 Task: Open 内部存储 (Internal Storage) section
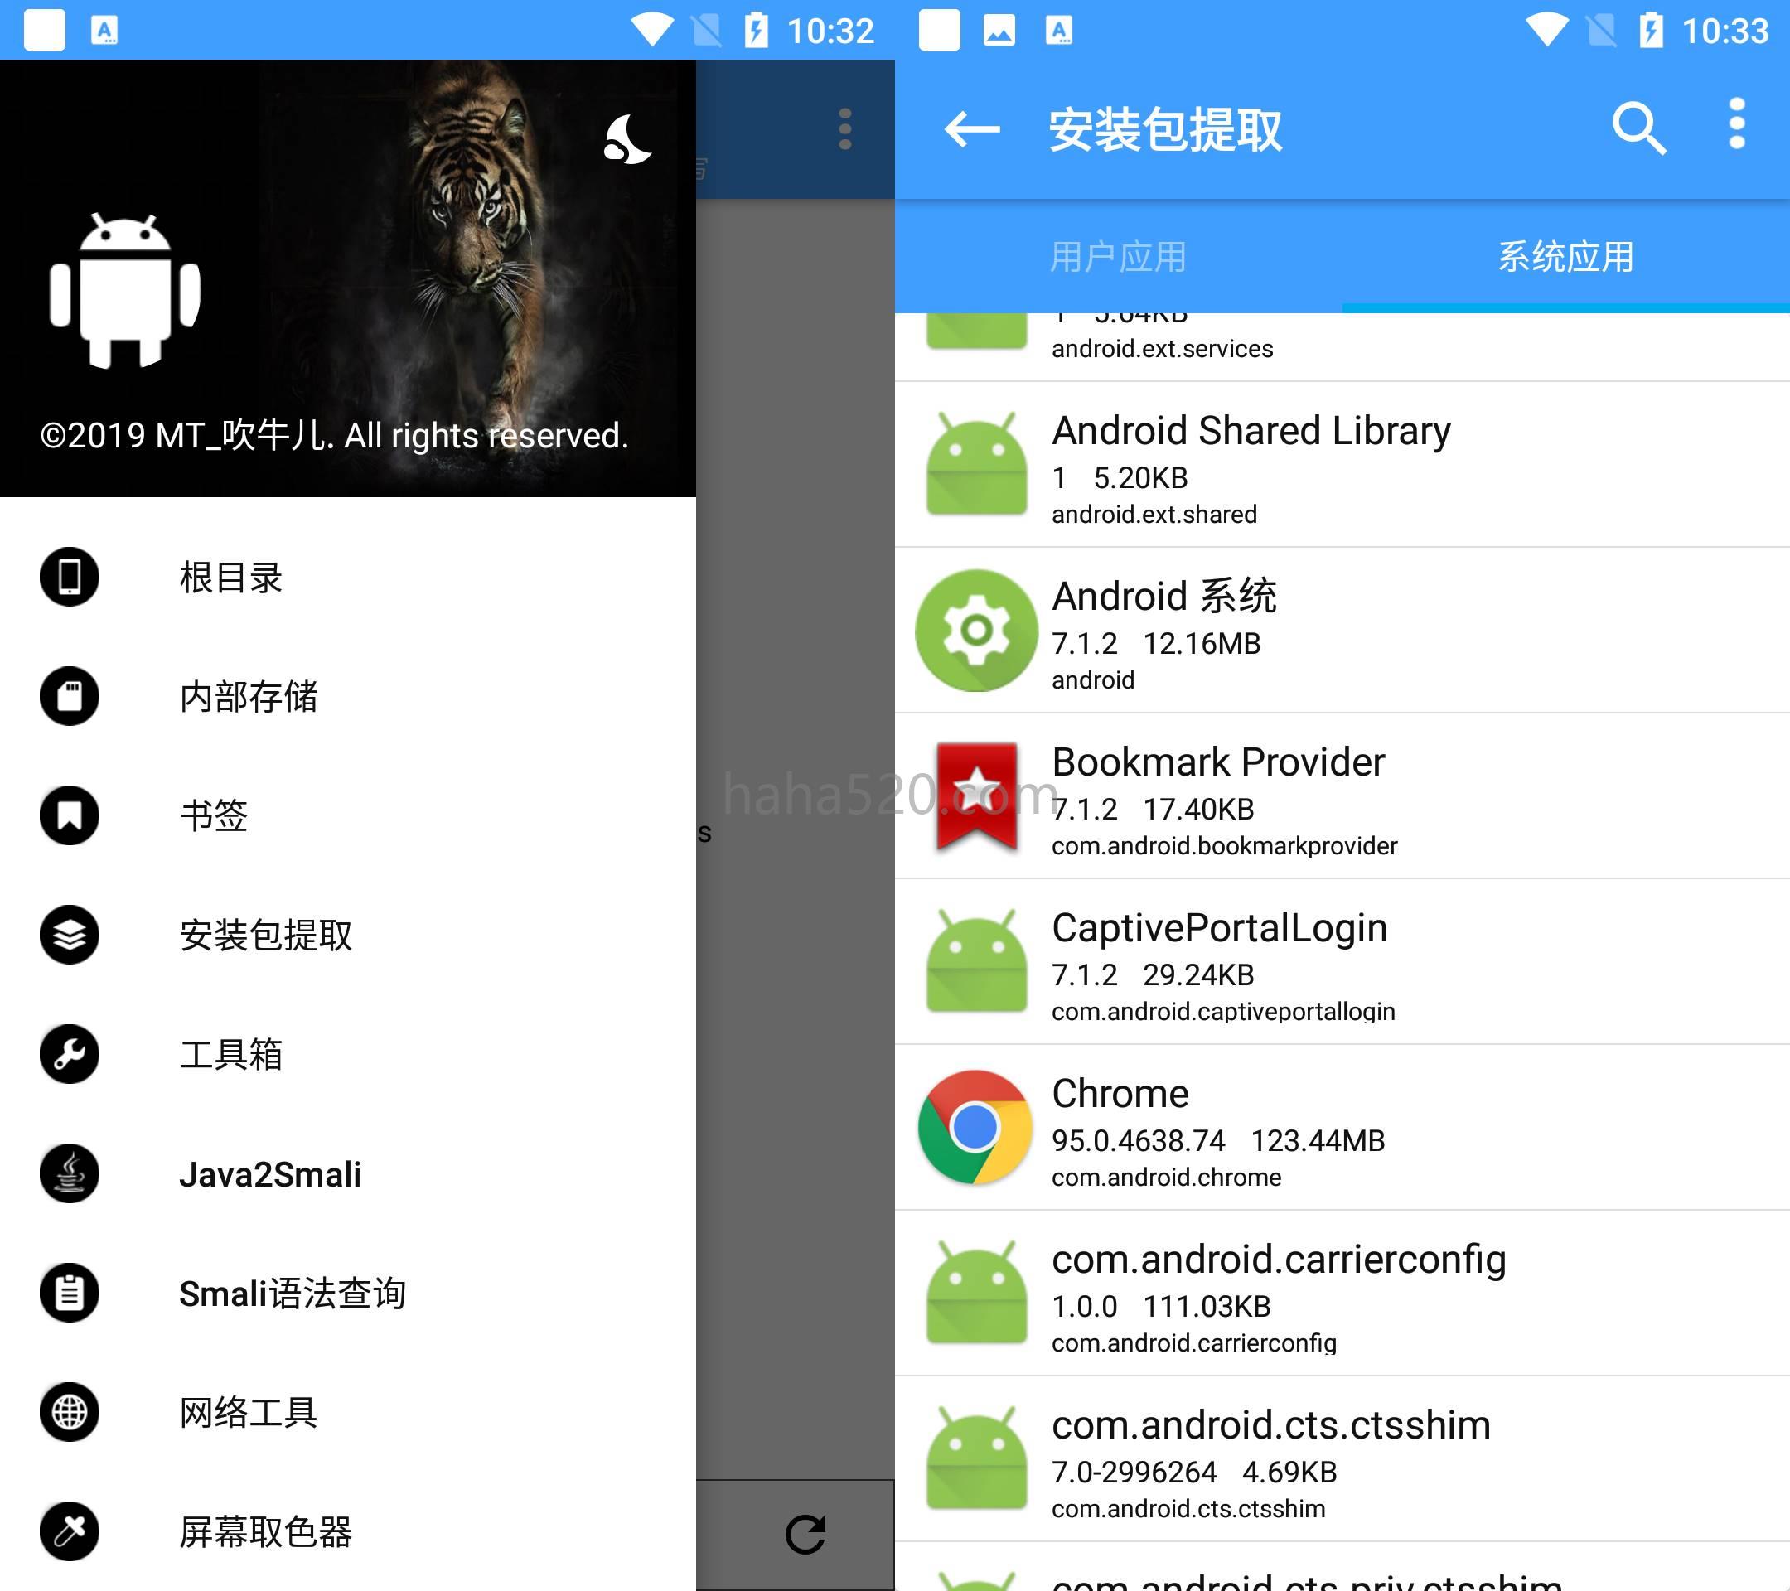[x=250, y=694]
